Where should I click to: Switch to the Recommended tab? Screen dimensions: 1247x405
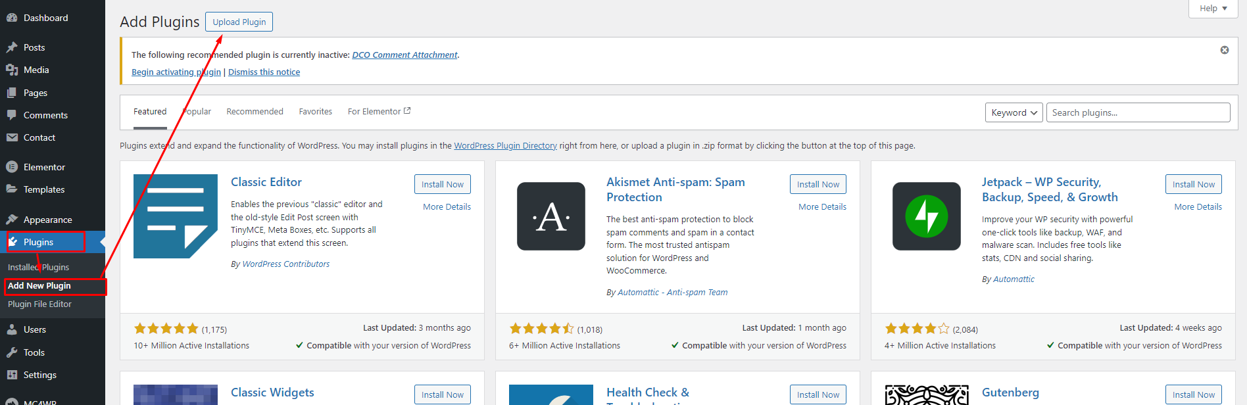(255, 112)
